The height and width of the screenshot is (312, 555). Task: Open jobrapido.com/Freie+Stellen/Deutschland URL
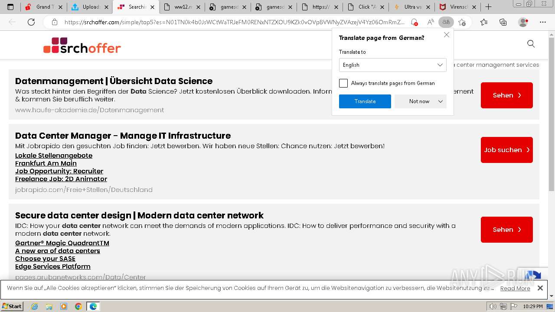[84, 190]
